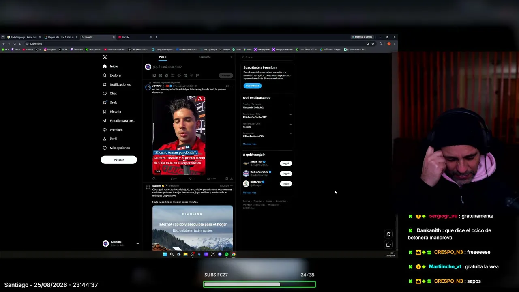Screen dimensions: 519x292
Task: Open options for #PlanPerfectoCHV trend
Action: point(290,134)
